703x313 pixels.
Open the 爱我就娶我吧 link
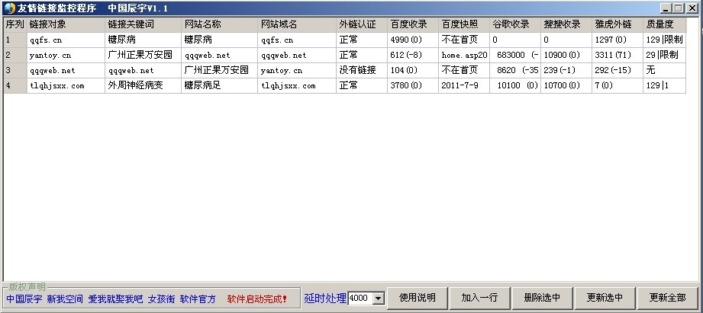coord(115,299)
